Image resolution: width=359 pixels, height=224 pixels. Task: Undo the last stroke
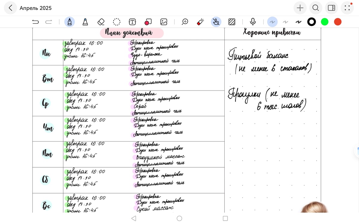click(x=35, y=22)
